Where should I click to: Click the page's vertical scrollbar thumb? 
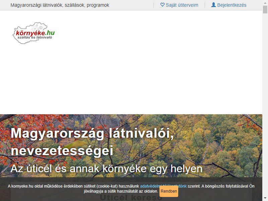point(265,9)
